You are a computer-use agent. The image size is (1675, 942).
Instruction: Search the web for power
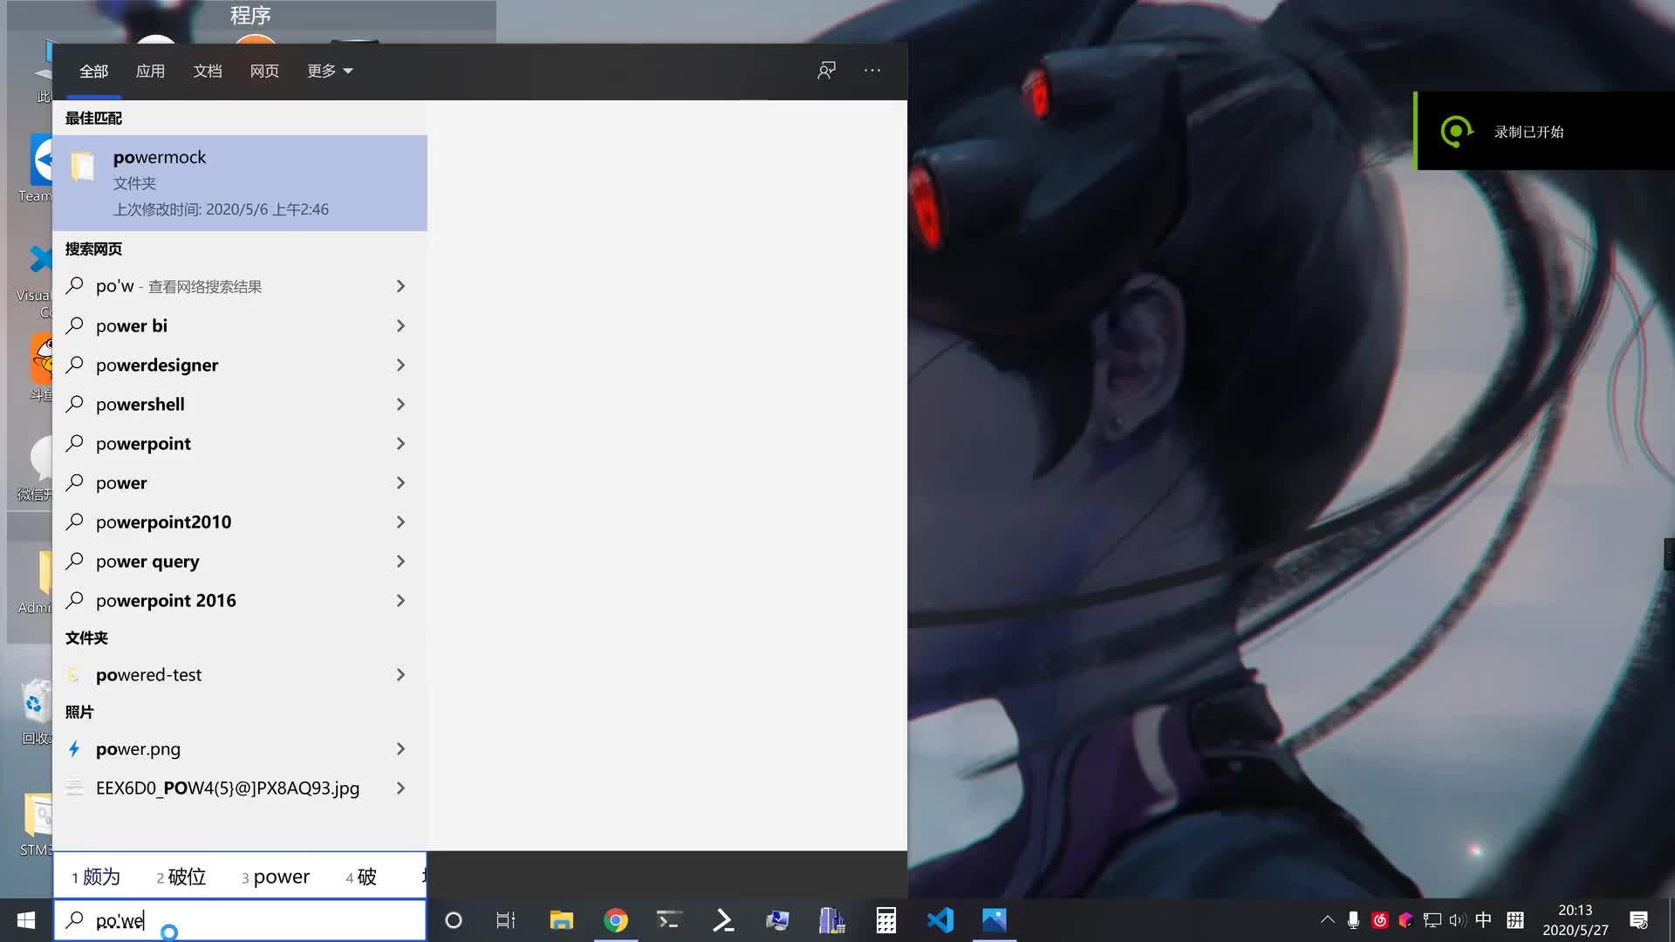click(x=240, y=482)
